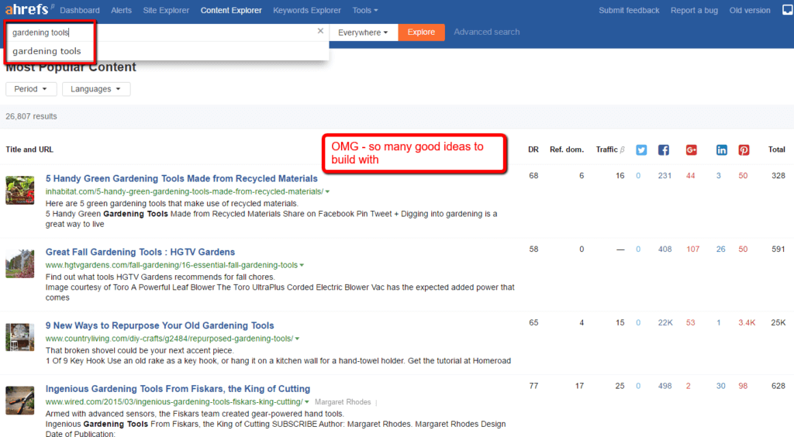Click Facebook count 408 for HGTV row
This screenshot has height=437, width=794.
click(665, 249)
